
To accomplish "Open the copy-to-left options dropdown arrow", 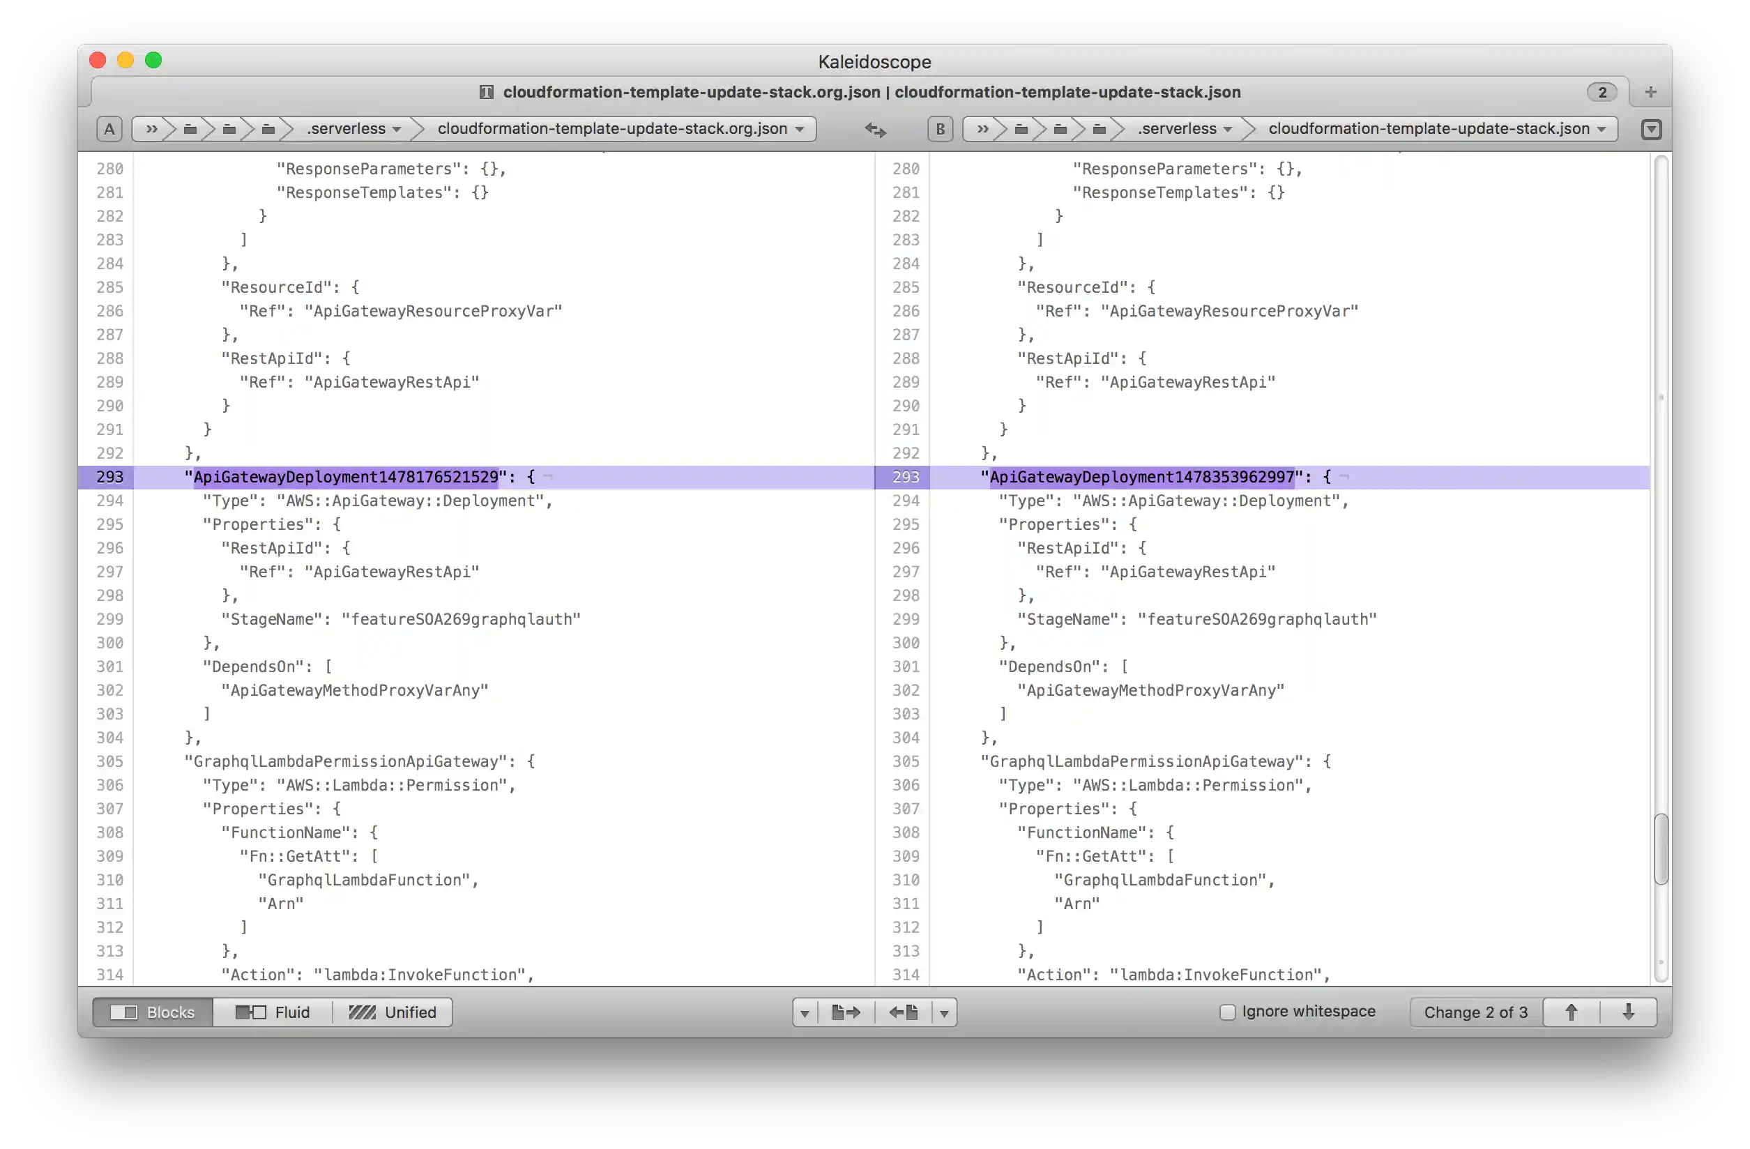I will pyautogui.click(x=945, y=1012).
